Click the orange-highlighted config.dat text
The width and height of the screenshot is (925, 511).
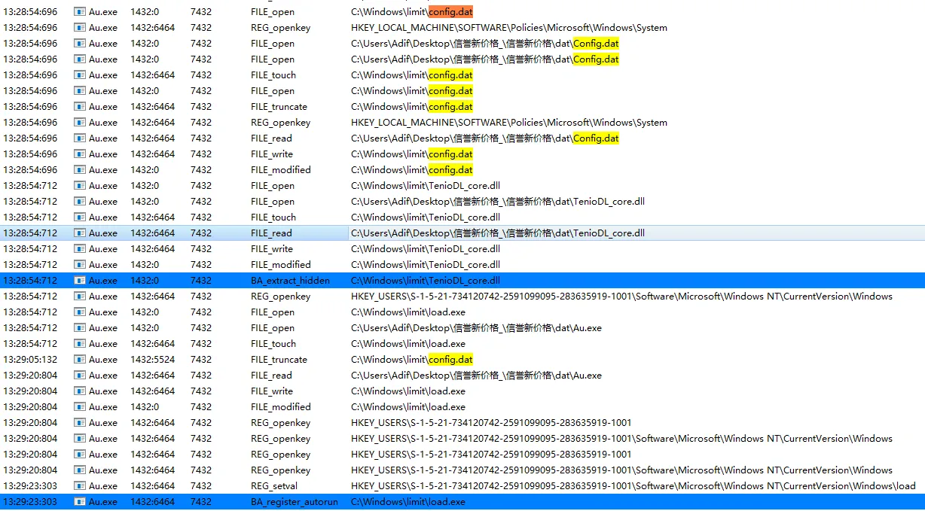coord(450,12)
